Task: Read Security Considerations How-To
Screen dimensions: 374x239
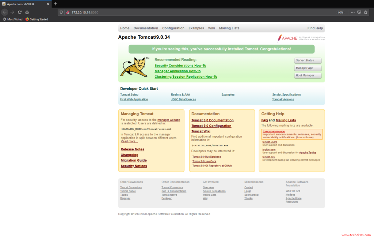Action: click(x=180, y=66)
